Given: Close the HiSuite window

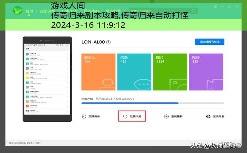Looking at the screenshot, I should click(237, 7).
